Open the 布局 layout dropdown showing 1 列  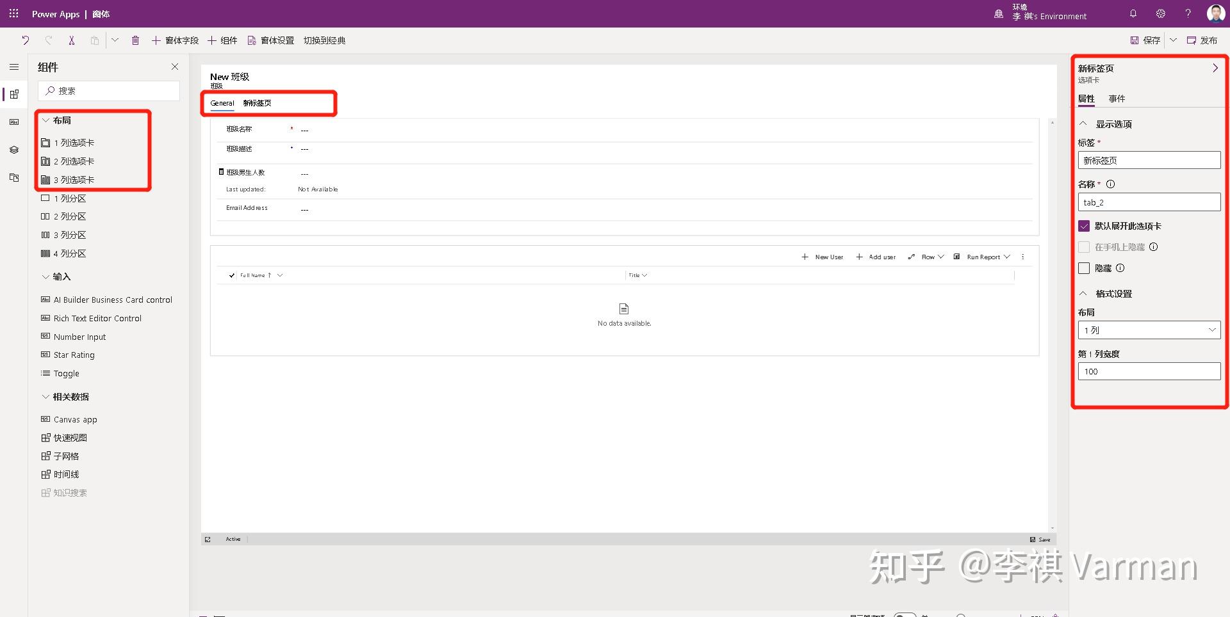click(1149, 330)
